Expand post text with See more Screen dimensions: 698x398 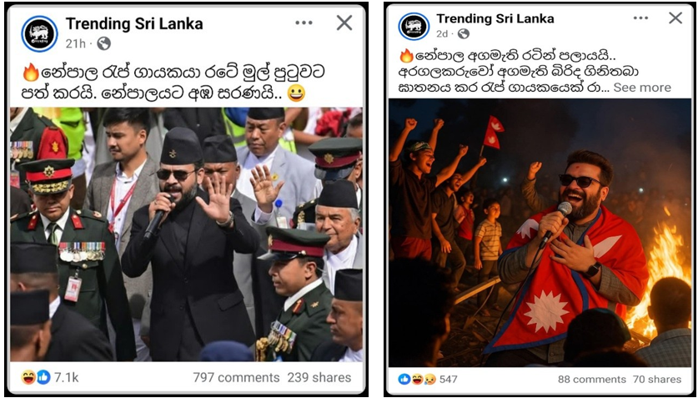pos(642,88)
